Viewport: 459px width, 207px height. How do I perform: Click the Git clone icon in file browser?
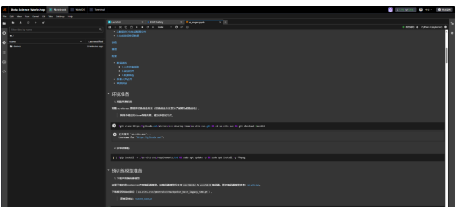[x=43, y=23]
